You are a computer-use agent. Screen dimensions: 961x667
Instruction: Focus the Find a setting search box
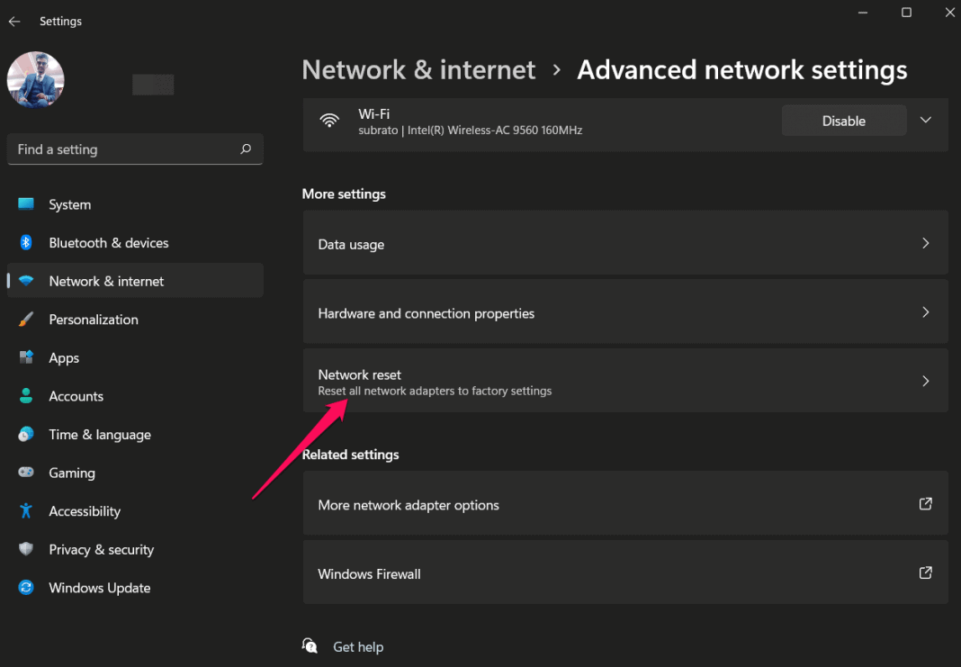[x=135, y=149]
